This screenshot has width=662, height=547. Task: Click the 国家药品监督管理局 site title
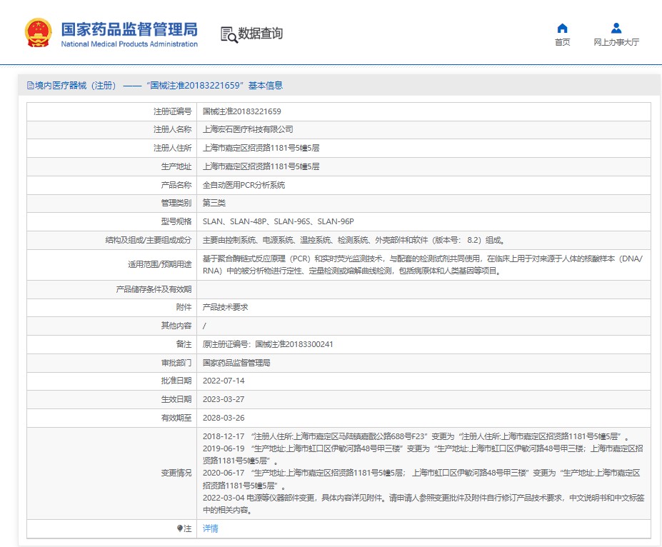[x=129, y=29]
